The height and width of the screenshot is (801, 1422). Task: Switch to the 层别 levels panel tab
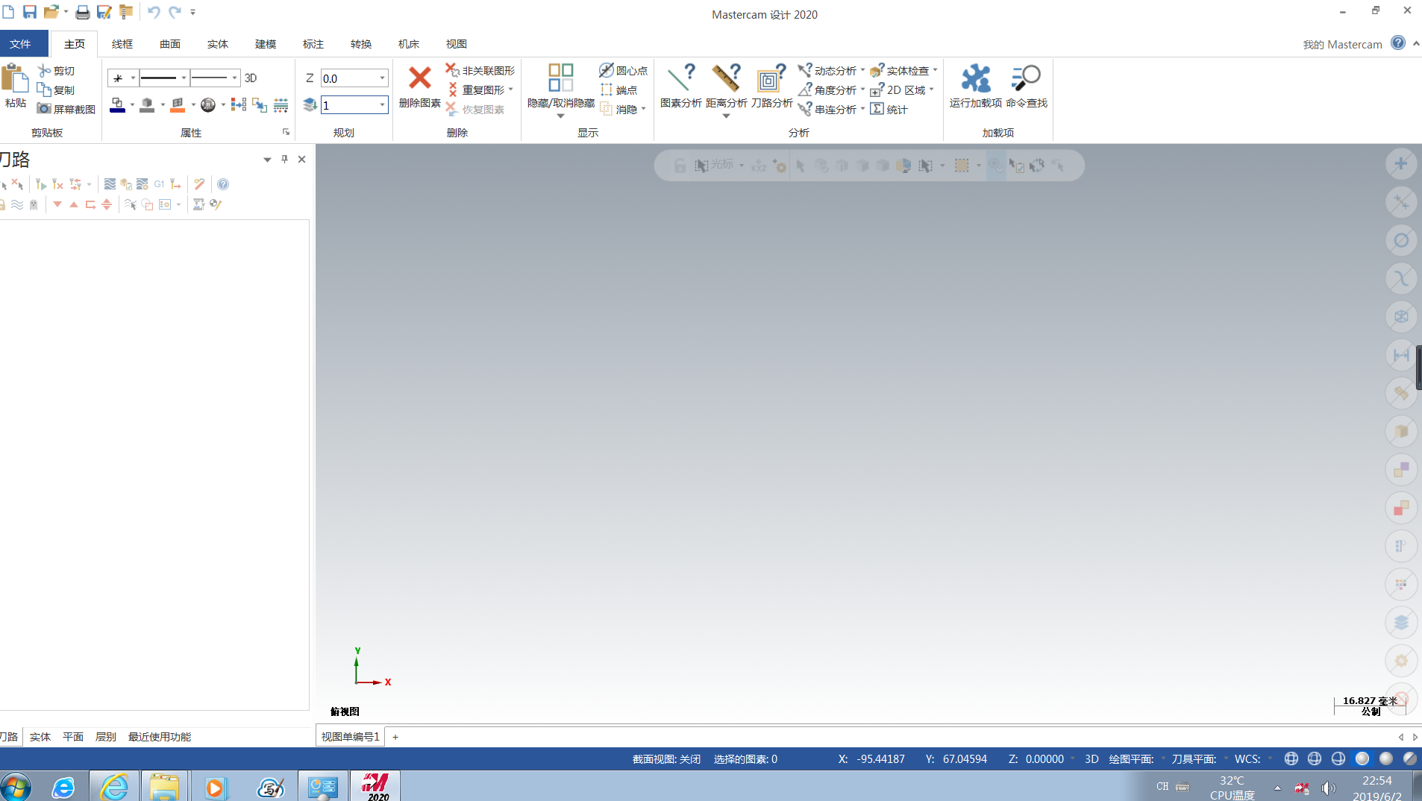(x=105, y=737)
